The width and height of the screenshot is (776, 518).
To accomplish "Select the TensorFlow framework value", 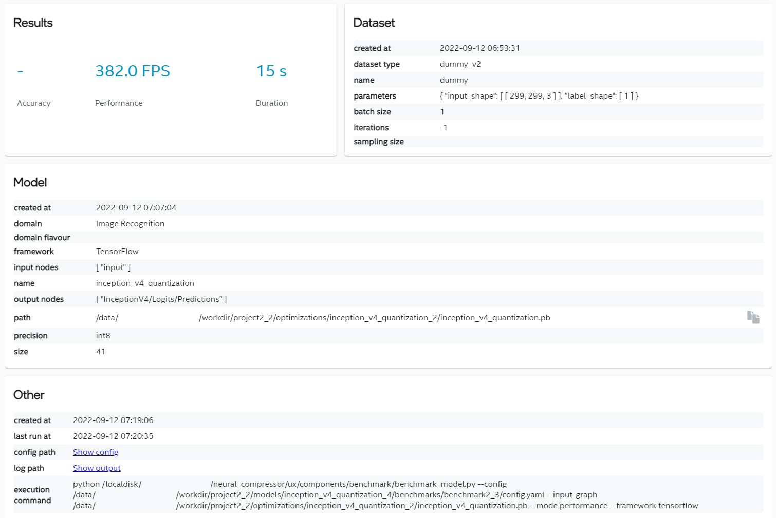I will [117, 251].
